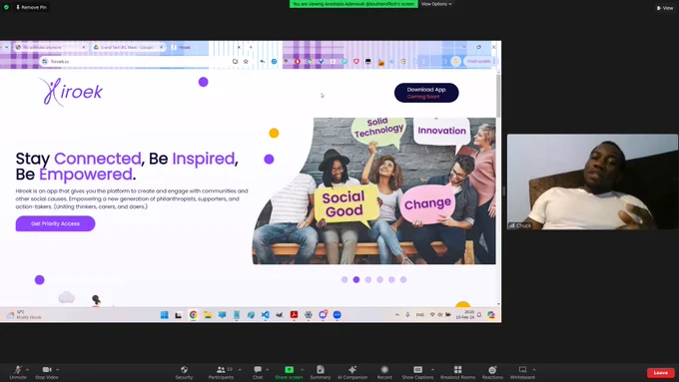Image resolution: width=679 pixels, height=382 pixels.
Task: Click the Download App button
Action: tap(426, 93)
